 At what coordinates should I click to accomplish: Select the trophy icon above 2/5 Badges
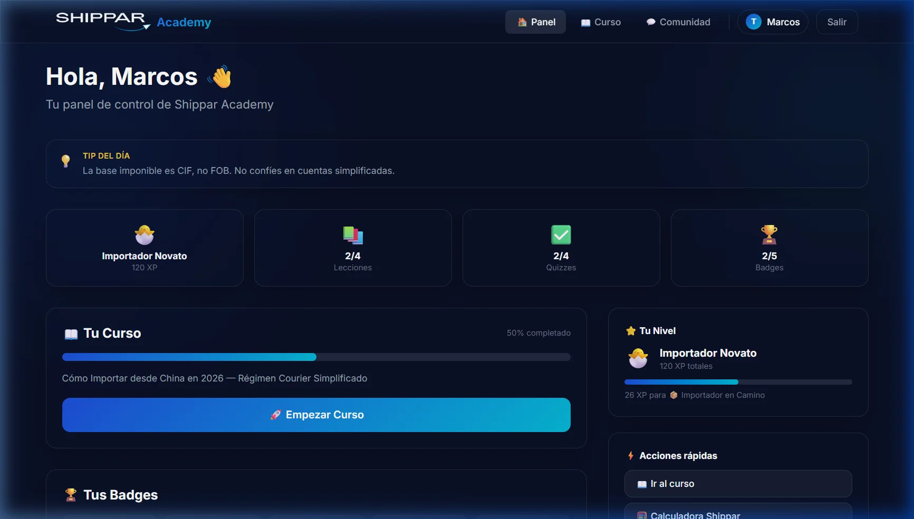[769, 235]
